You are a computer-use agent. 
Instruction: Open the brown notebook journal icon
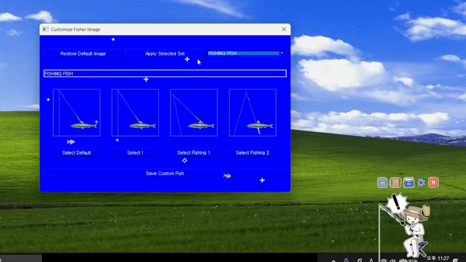coord(396,182)
